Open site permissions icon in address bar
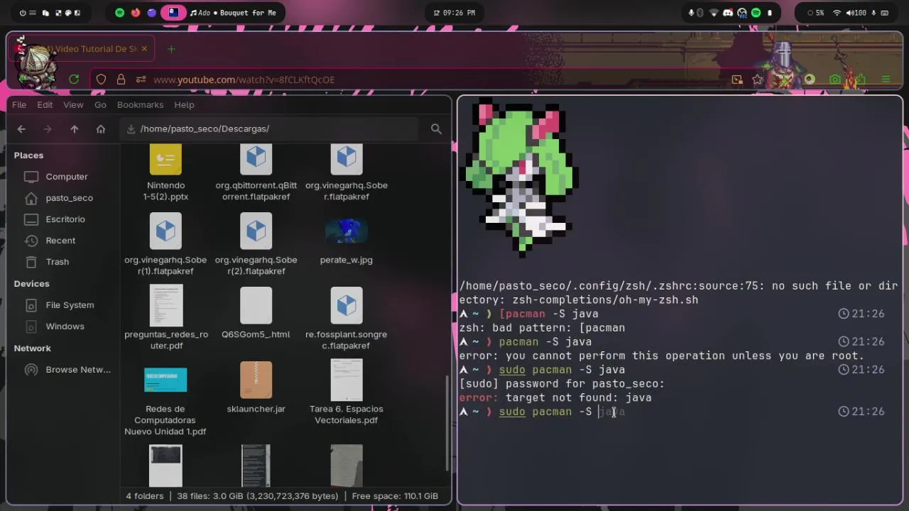 tap(141, 79)
